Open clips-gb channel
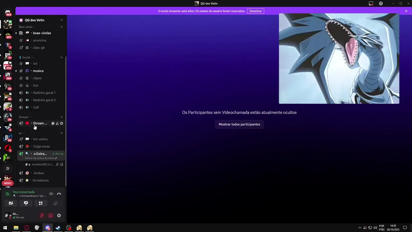This screenshot has width=412, height=232. pos(41,48)
